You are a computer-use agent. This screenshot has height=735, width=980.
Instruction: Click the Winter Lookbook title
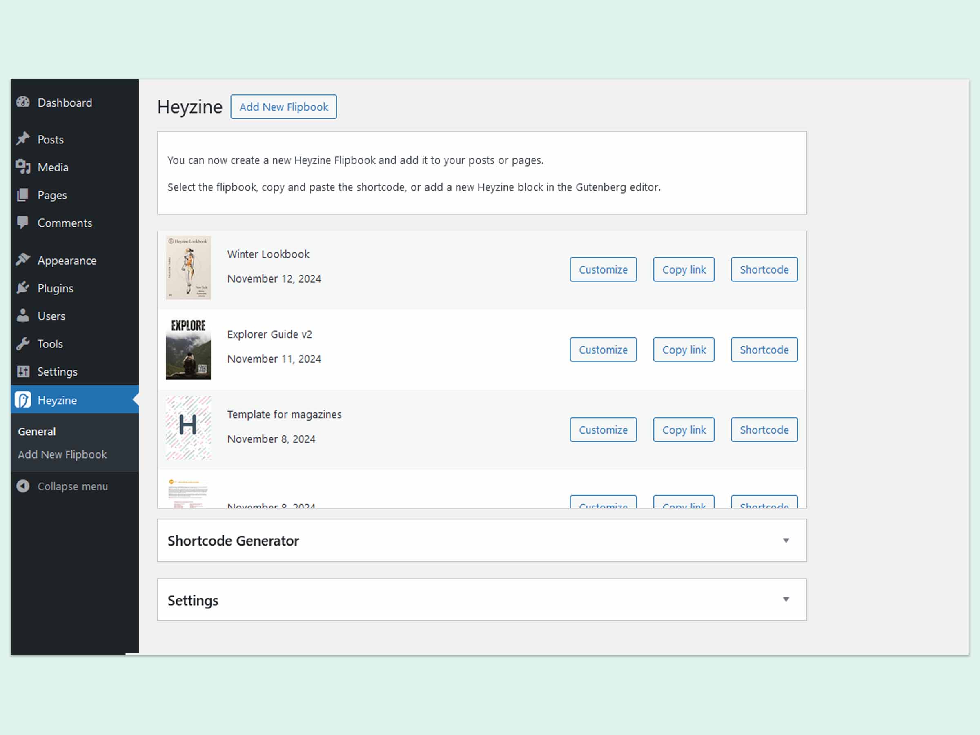coord(268,254)
